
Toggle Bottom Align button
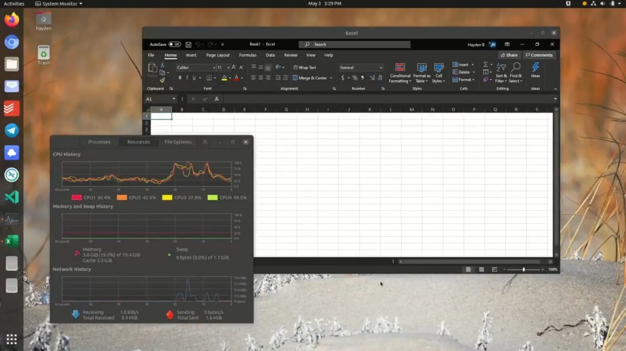[268, 67]
